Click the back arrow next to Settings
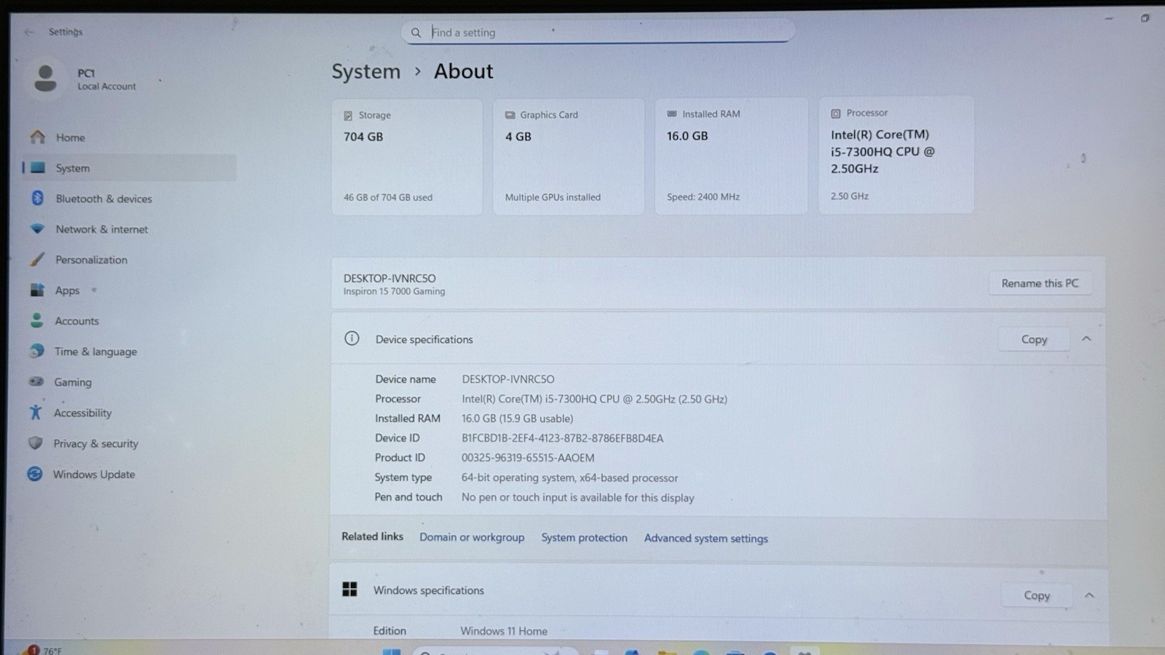 point(29,32)
